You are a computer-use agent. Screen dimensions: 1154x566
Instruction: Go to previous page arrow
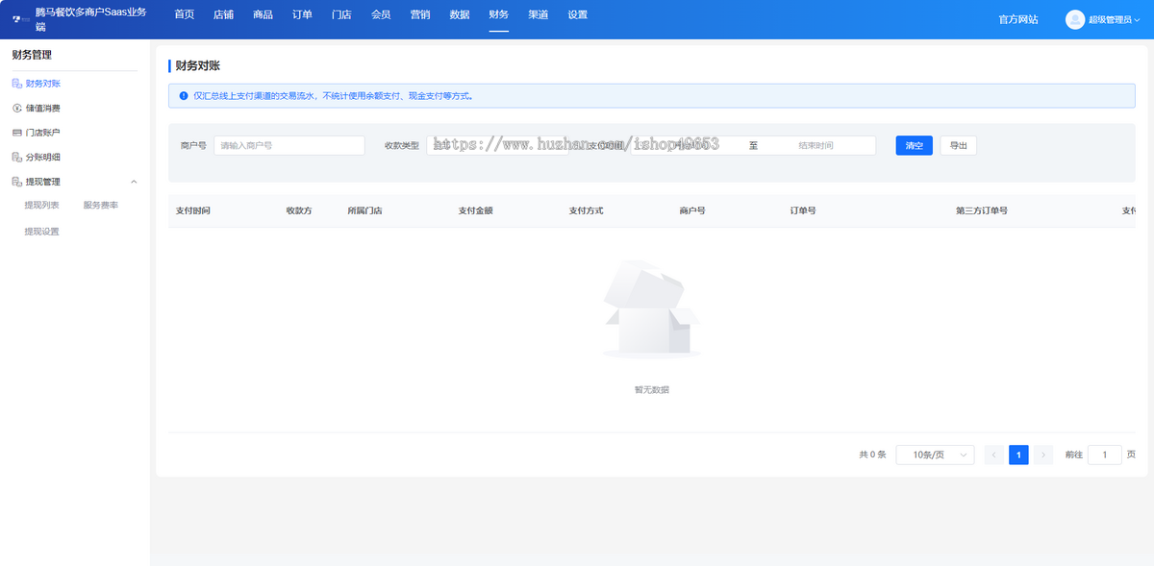[994, 455]
